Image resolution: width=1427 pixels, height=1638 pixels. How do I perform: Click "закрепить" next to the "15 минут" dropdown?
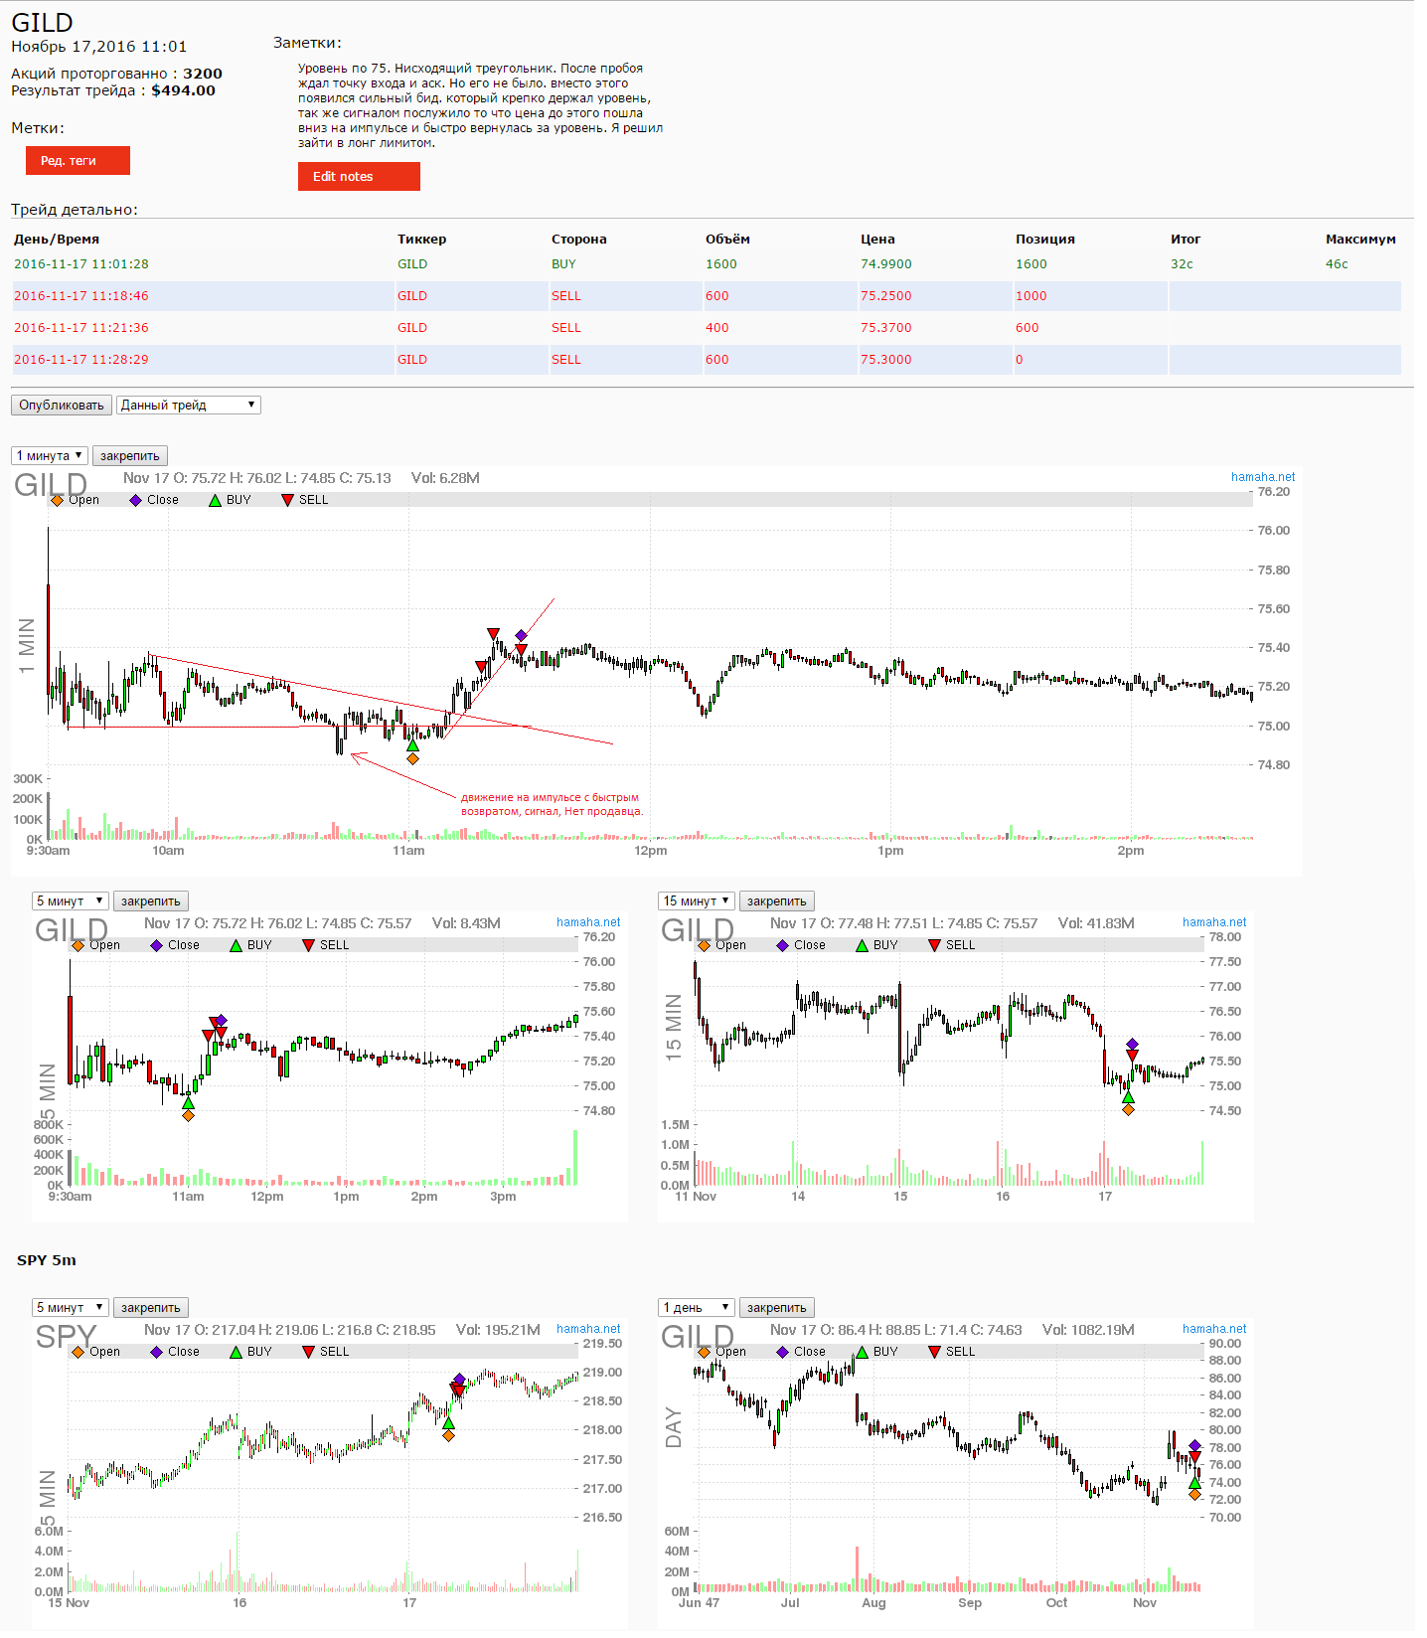pos(777,901)
